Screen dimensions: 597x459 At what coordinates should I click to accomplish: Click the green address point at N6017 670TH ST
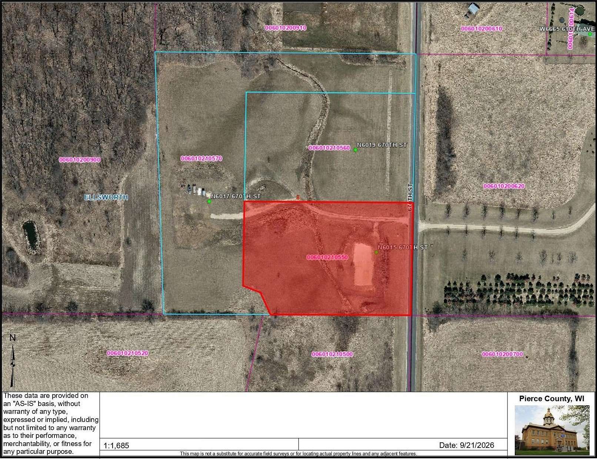[209, 201]
